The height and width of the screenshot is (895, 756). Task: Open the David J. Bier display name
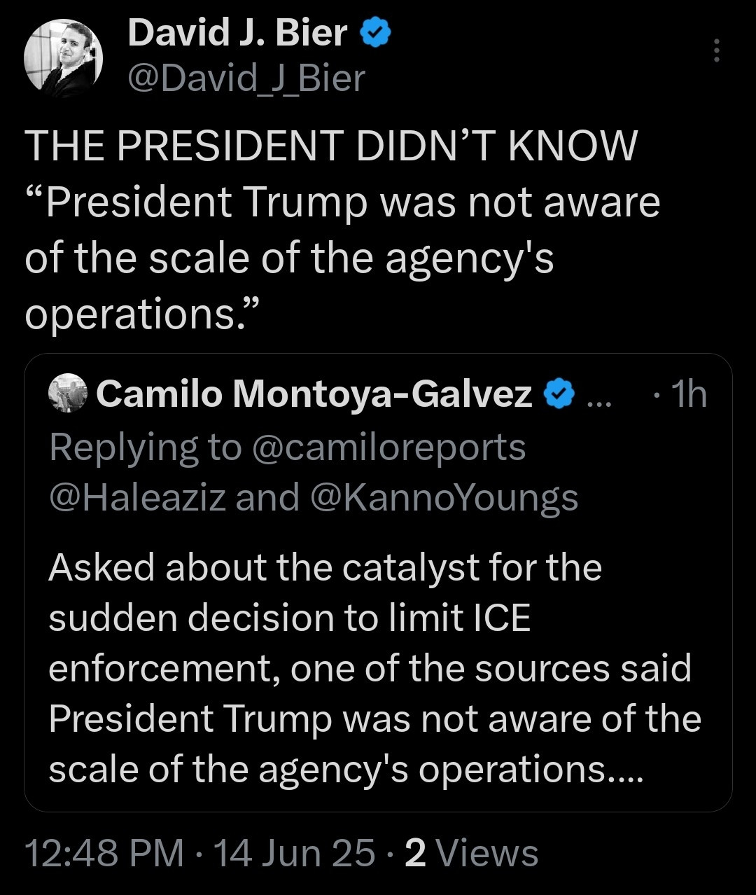pos(237,33)
